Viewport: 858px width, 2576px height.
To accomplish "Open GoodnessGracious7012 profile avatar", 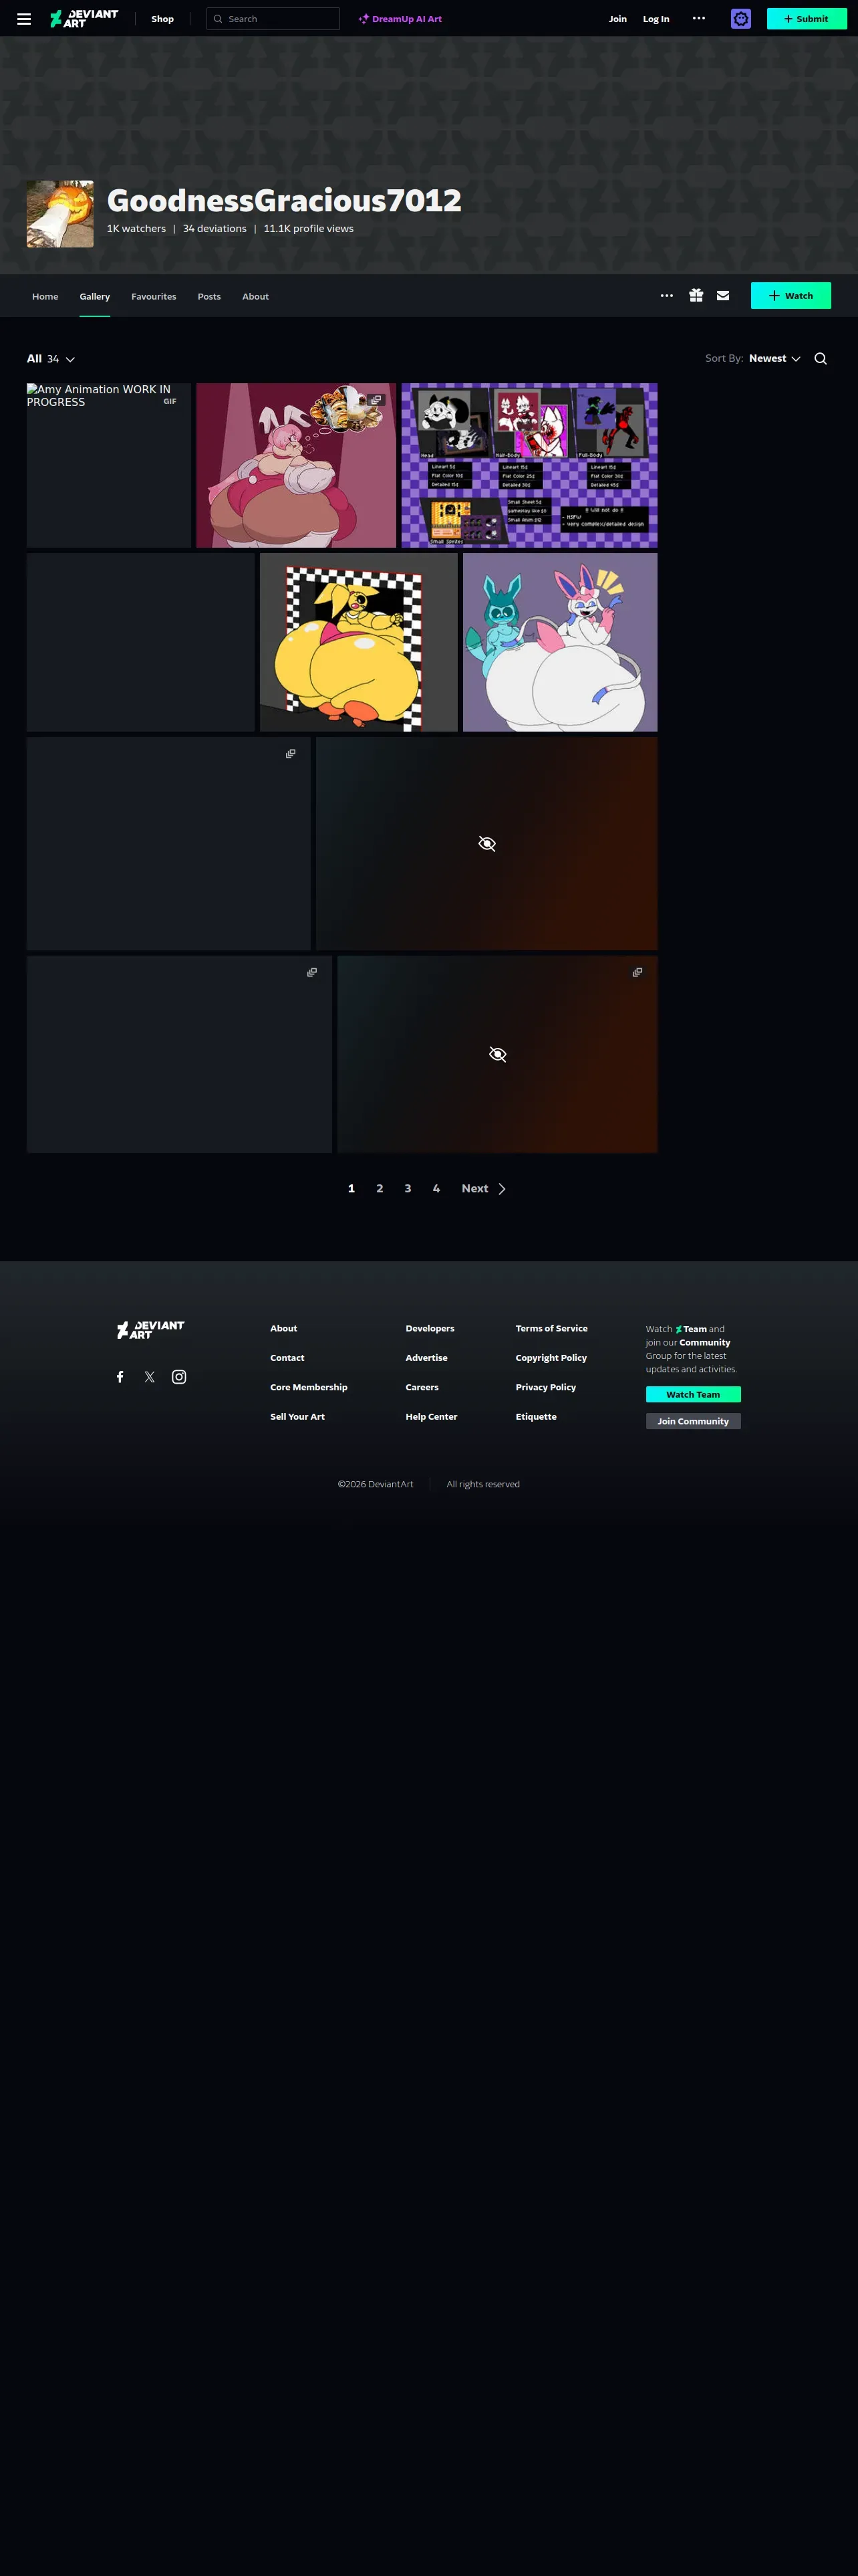I will [x=60, y=214].
